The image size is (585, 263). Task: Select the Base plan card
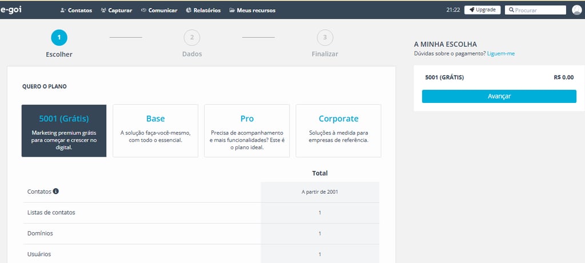pyautogui.click(x=155, y=131)
